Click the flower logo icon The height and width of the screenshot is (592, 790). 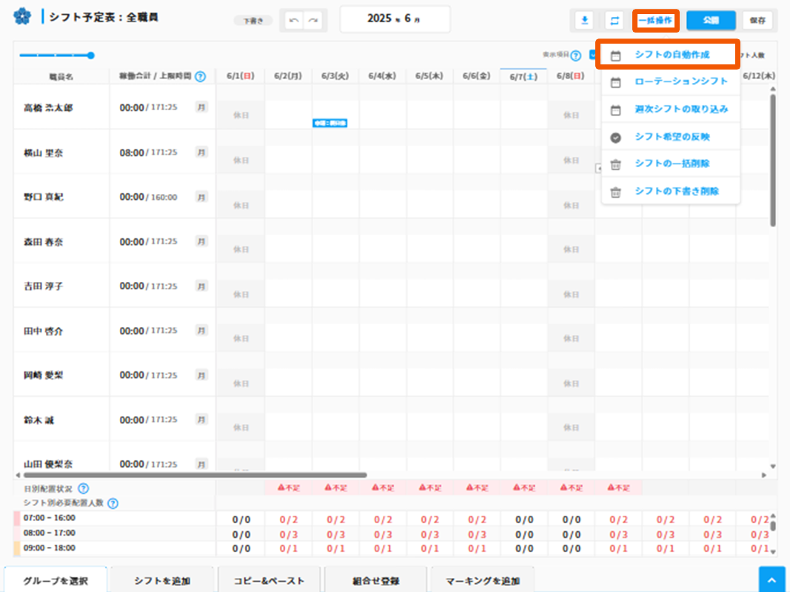(23, 16)
